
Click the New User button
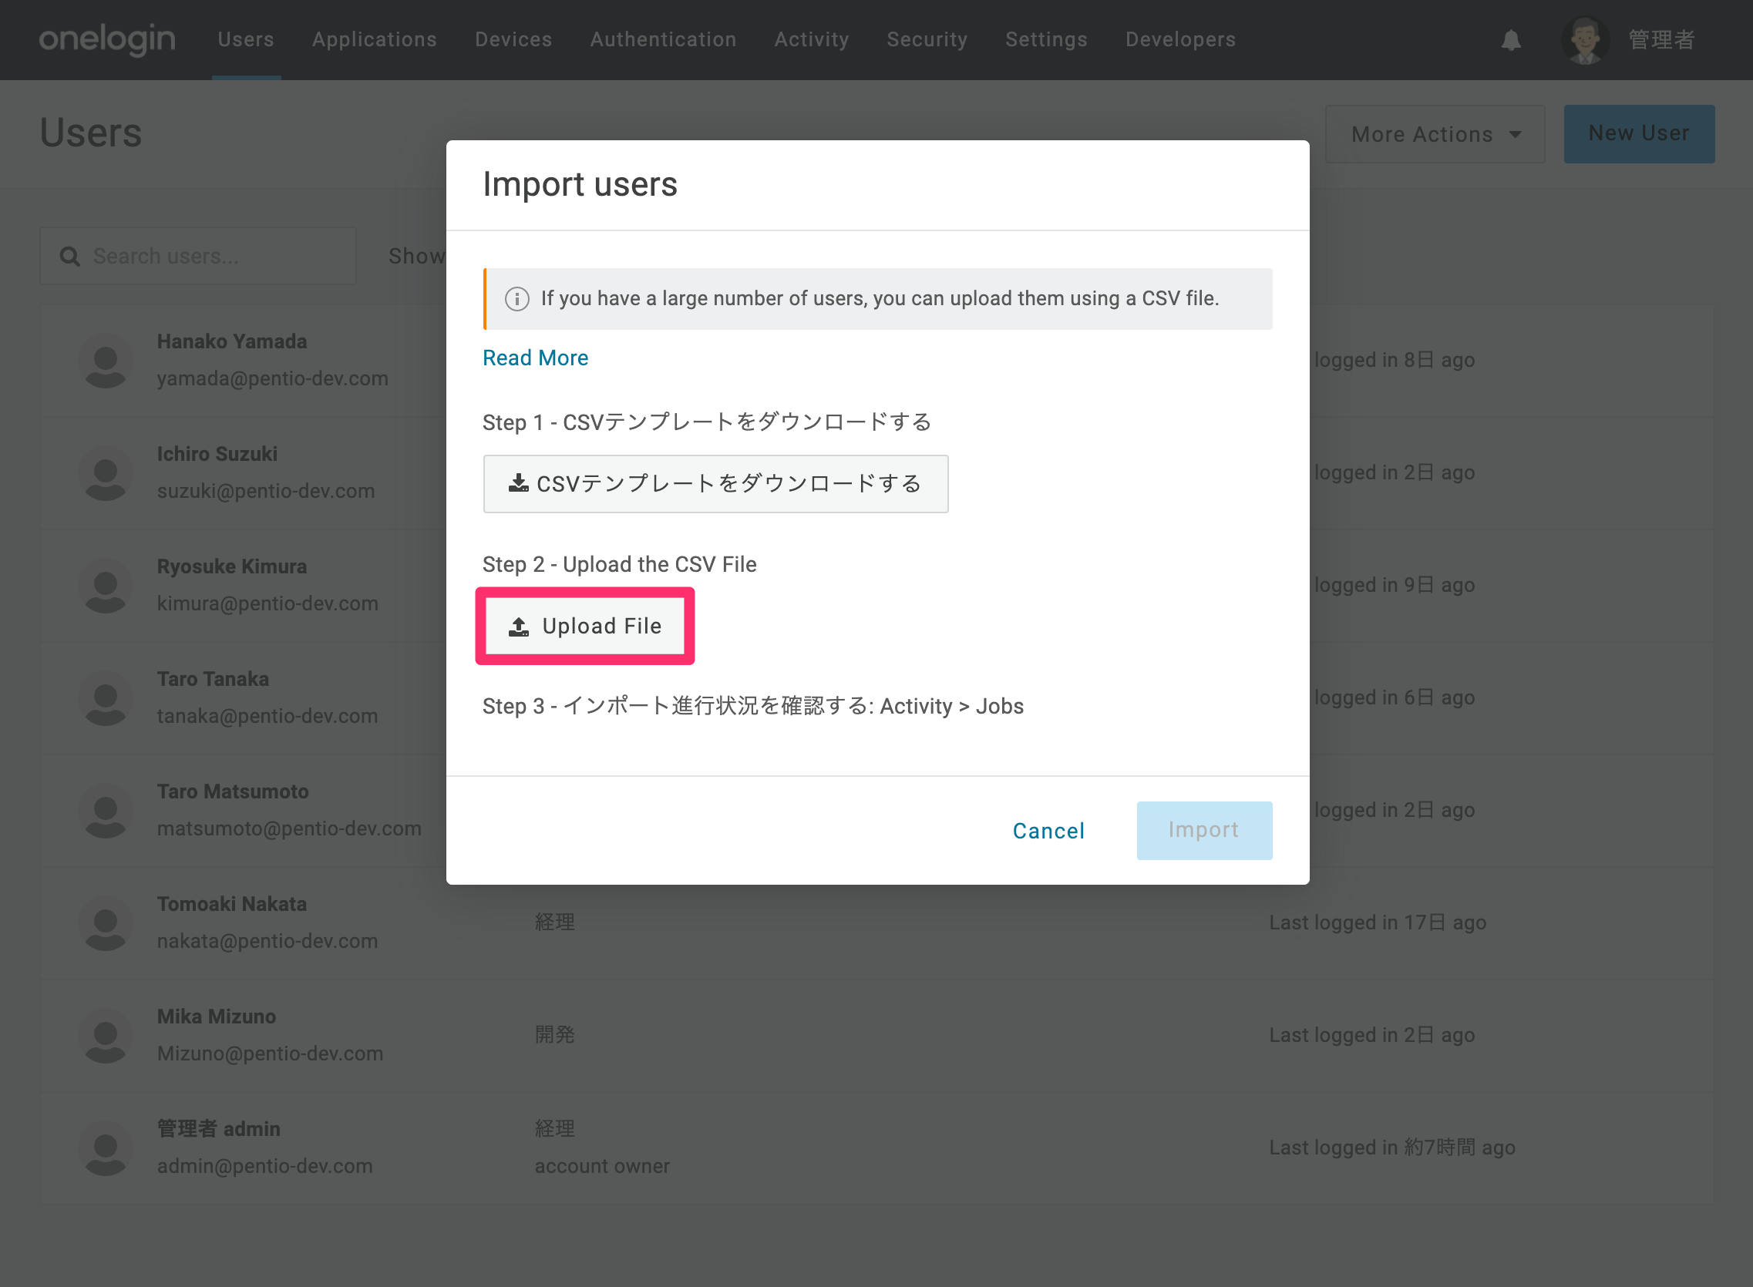click(1638, 134)
